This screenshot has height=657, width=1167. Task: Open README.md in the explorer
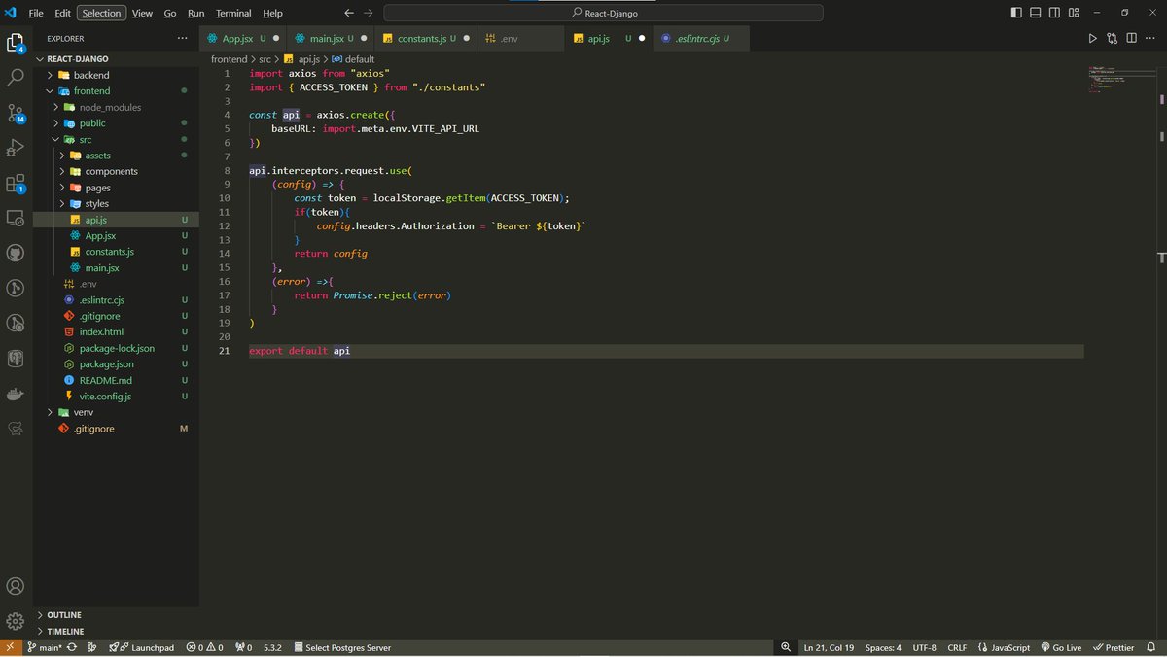[x=116, y=380]
